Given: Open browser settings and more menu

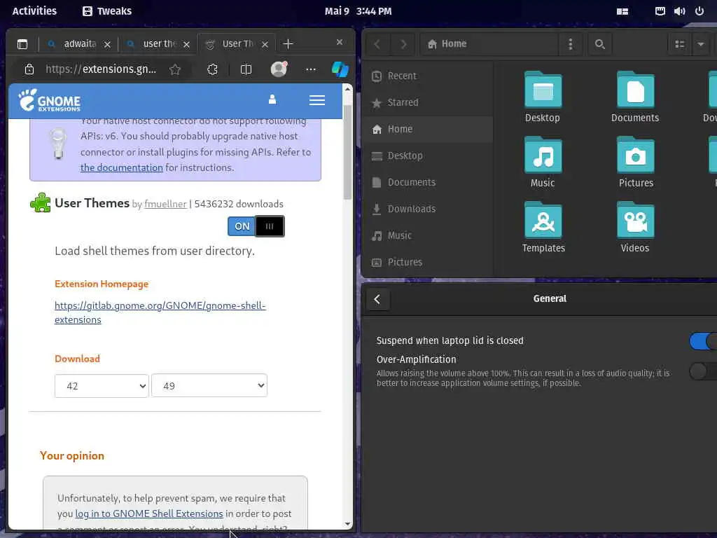Looking at the screenshot, I should 311,69.
